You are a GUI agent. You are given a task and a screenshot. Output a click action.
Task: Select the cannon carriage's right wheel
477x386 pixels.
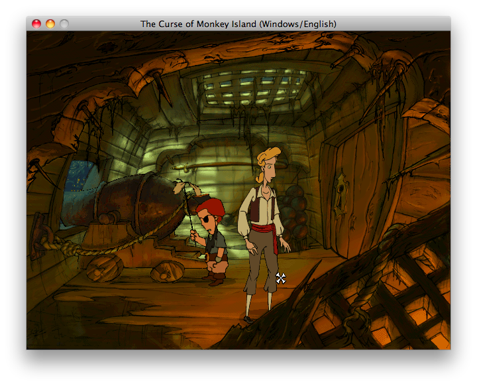(167, 272)
